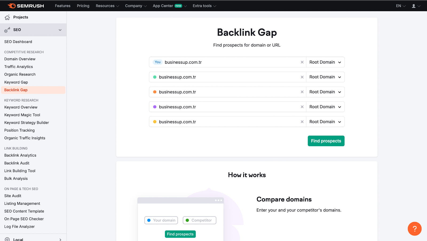Open the EN language dropdown
The image size is (427, 241).
click(x=401, y=6)
